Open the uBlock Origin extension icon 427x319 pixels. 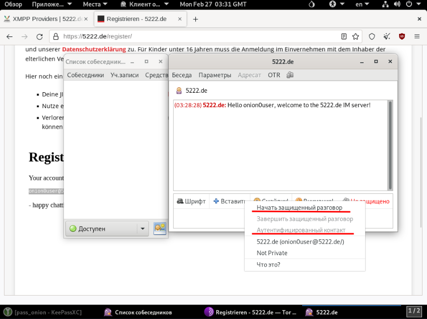click(x=402, y=36)
